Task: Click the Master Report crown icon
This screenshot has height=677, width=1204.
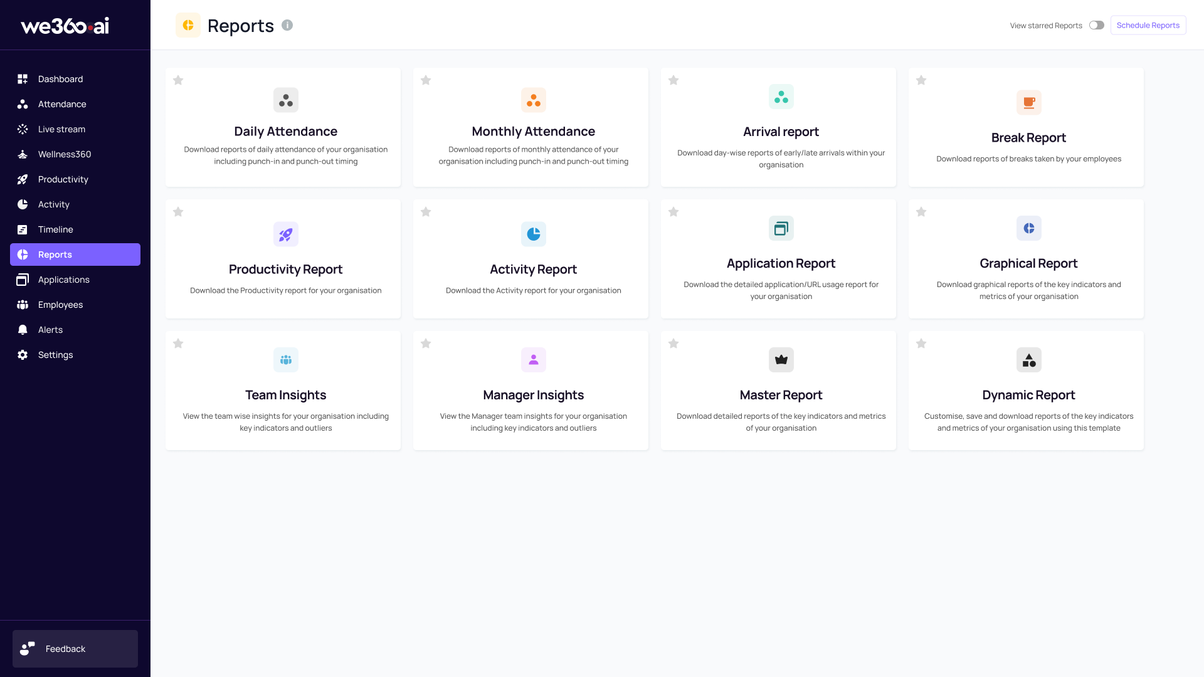Action: pyautogui.click(x=781, y=360)
